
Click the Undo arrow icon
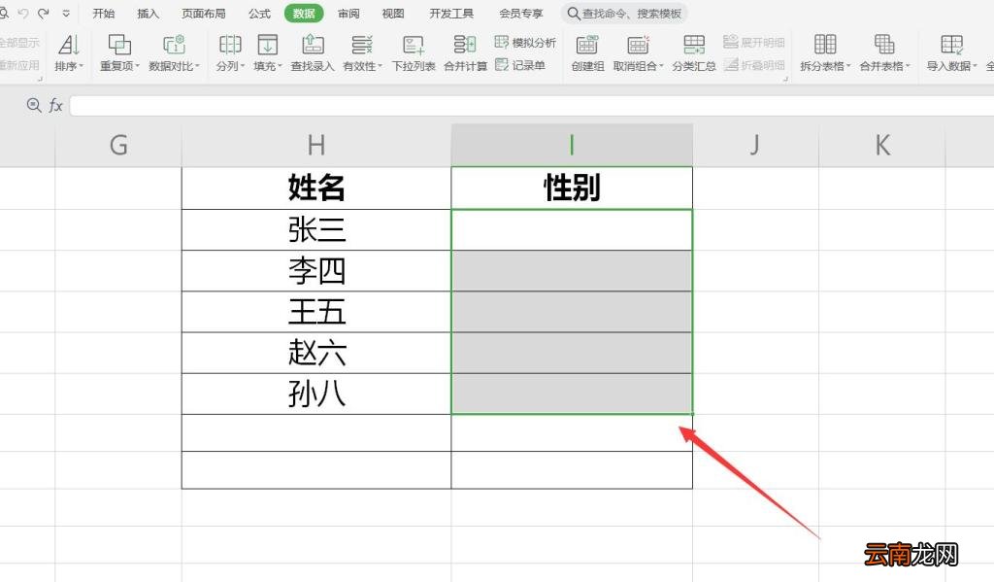(23, 14)
